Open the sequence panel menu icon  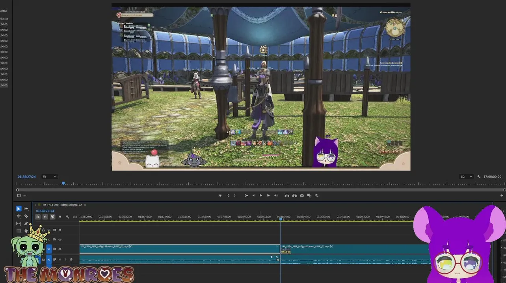[x=85, y=205]
